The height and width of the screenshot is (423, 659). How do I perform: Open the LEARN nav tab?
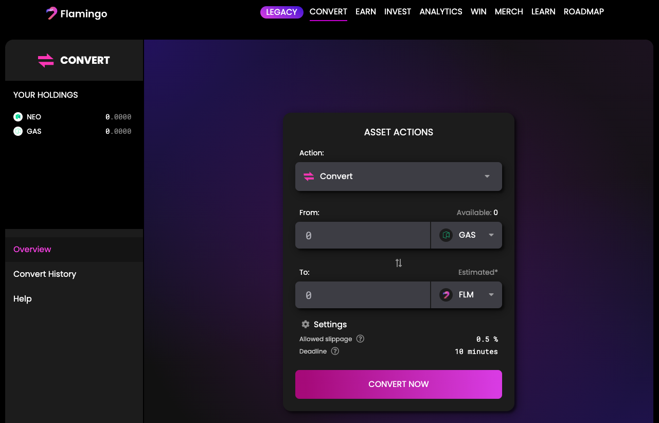click(x=543, y=11)
